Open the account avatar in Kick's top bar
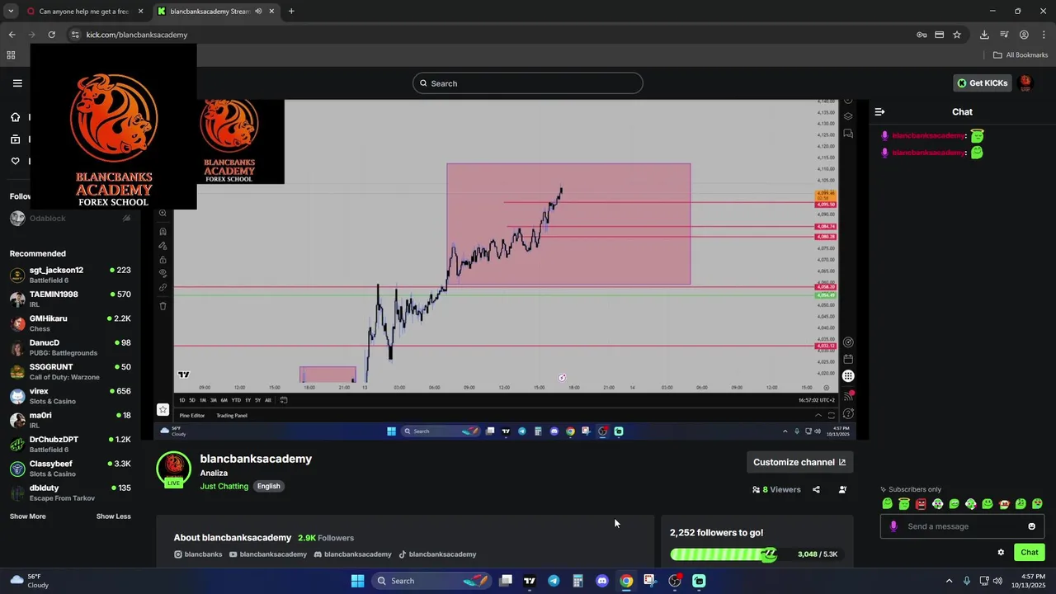The width and height of the screenshot is (1056, 594). pos(1025,82)
